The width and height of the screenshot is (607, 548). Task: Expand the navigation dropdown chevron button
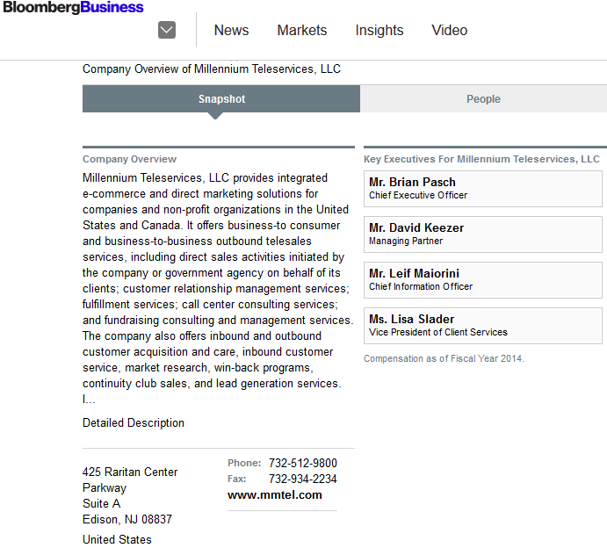coord(167,30)
